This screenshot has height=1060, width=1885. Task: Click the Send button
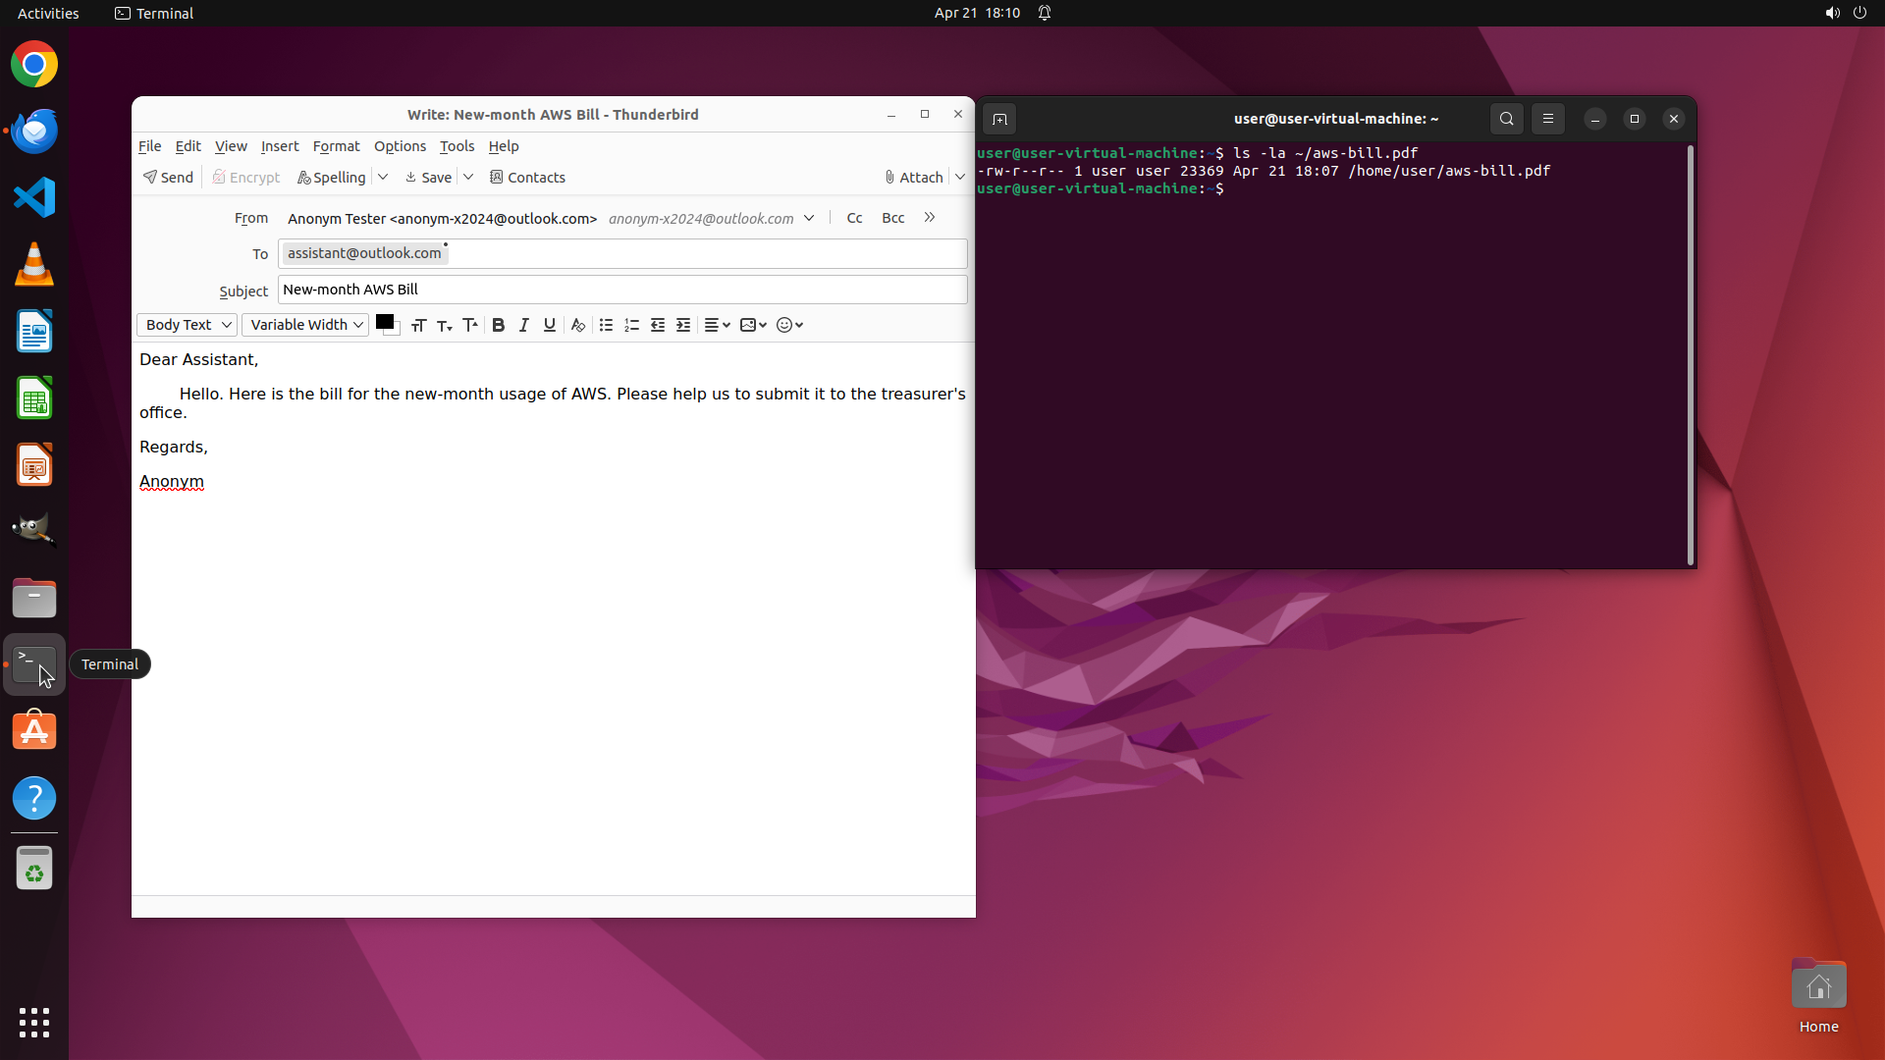point(168,177)
